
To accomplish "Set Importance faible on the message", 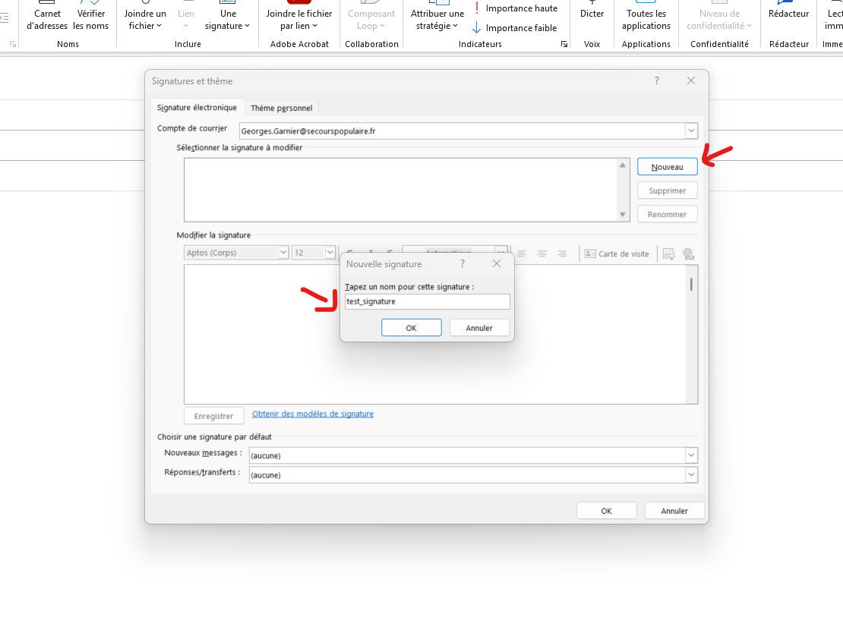I will pos(514,28).
